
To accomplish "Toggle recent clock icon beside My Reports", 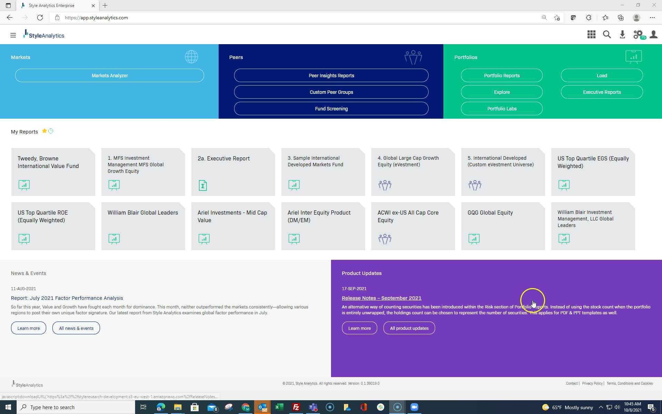I will click(51, 131).
